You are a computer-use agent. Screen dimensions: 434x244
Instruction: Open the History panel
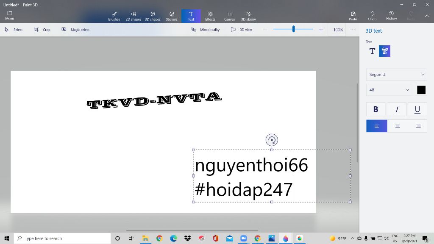[391, 16]
